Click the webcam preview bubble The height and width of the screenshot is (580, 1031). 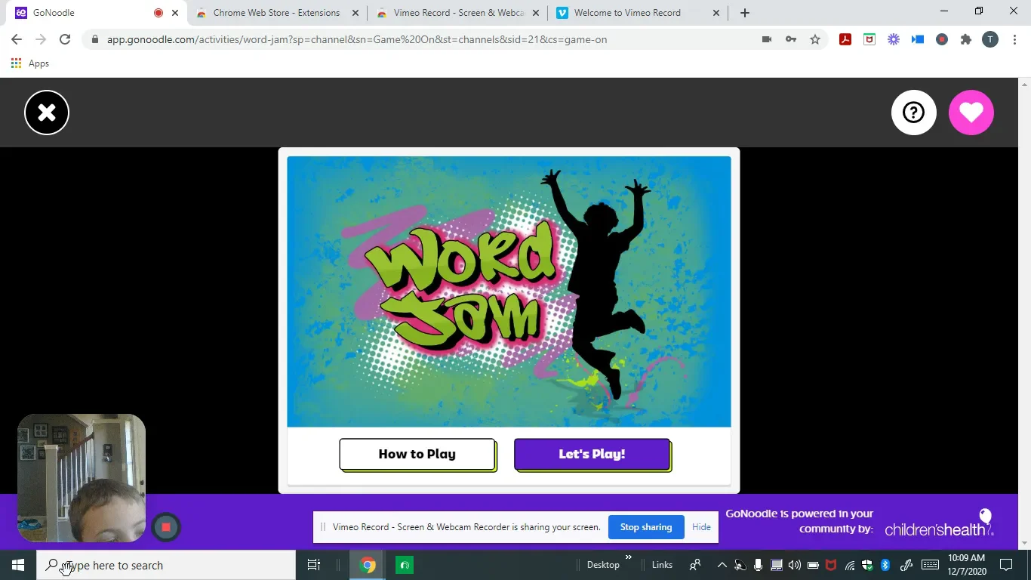(x=82, y=478)
